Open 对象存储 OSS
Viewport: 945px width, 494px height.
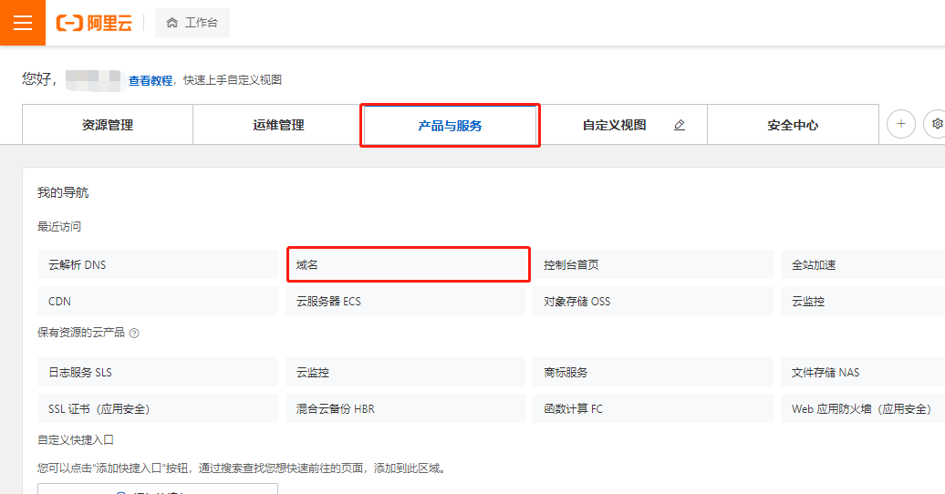(653, 301)
